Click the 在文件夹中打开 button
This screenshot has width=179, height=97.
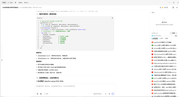[x=164, y=8]
